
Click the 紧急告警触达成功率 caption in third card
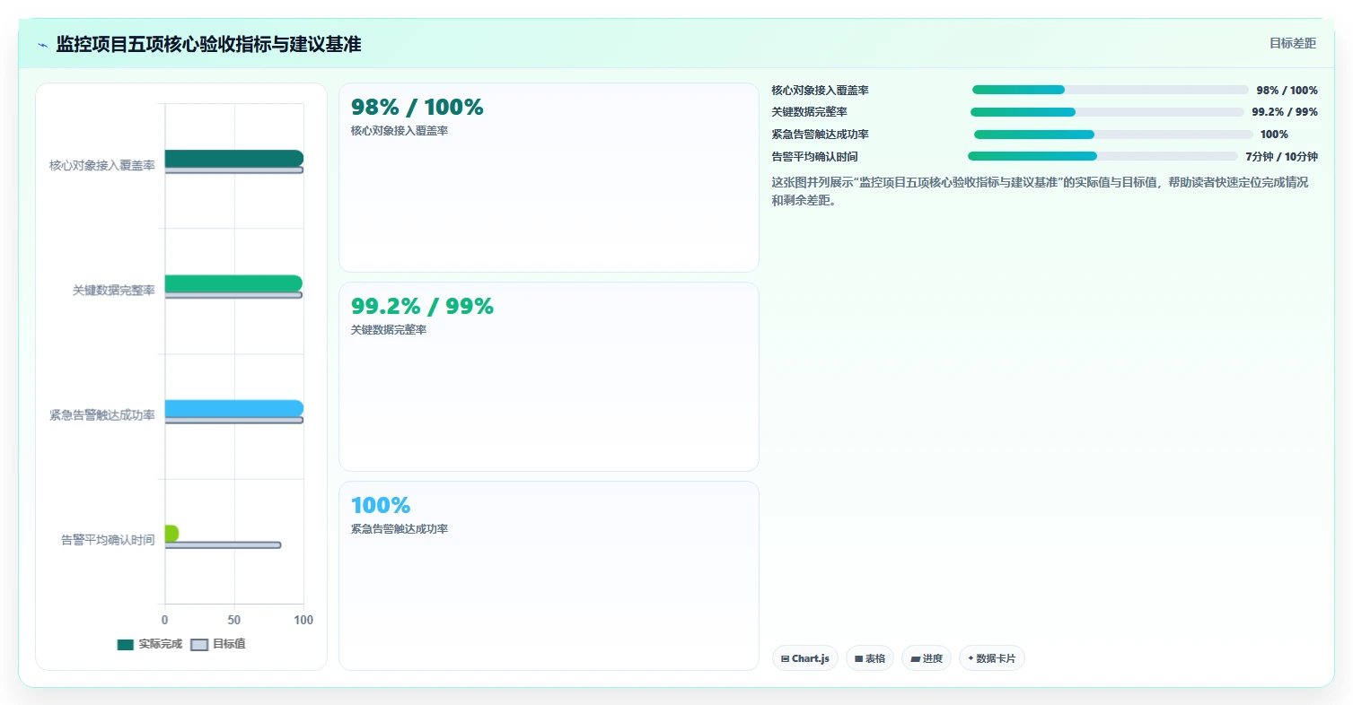coord(400,529)
